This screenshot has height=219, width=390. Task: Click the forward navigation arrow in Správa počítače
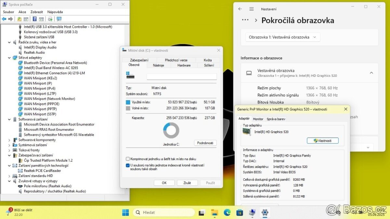click(x=10, y=19)
